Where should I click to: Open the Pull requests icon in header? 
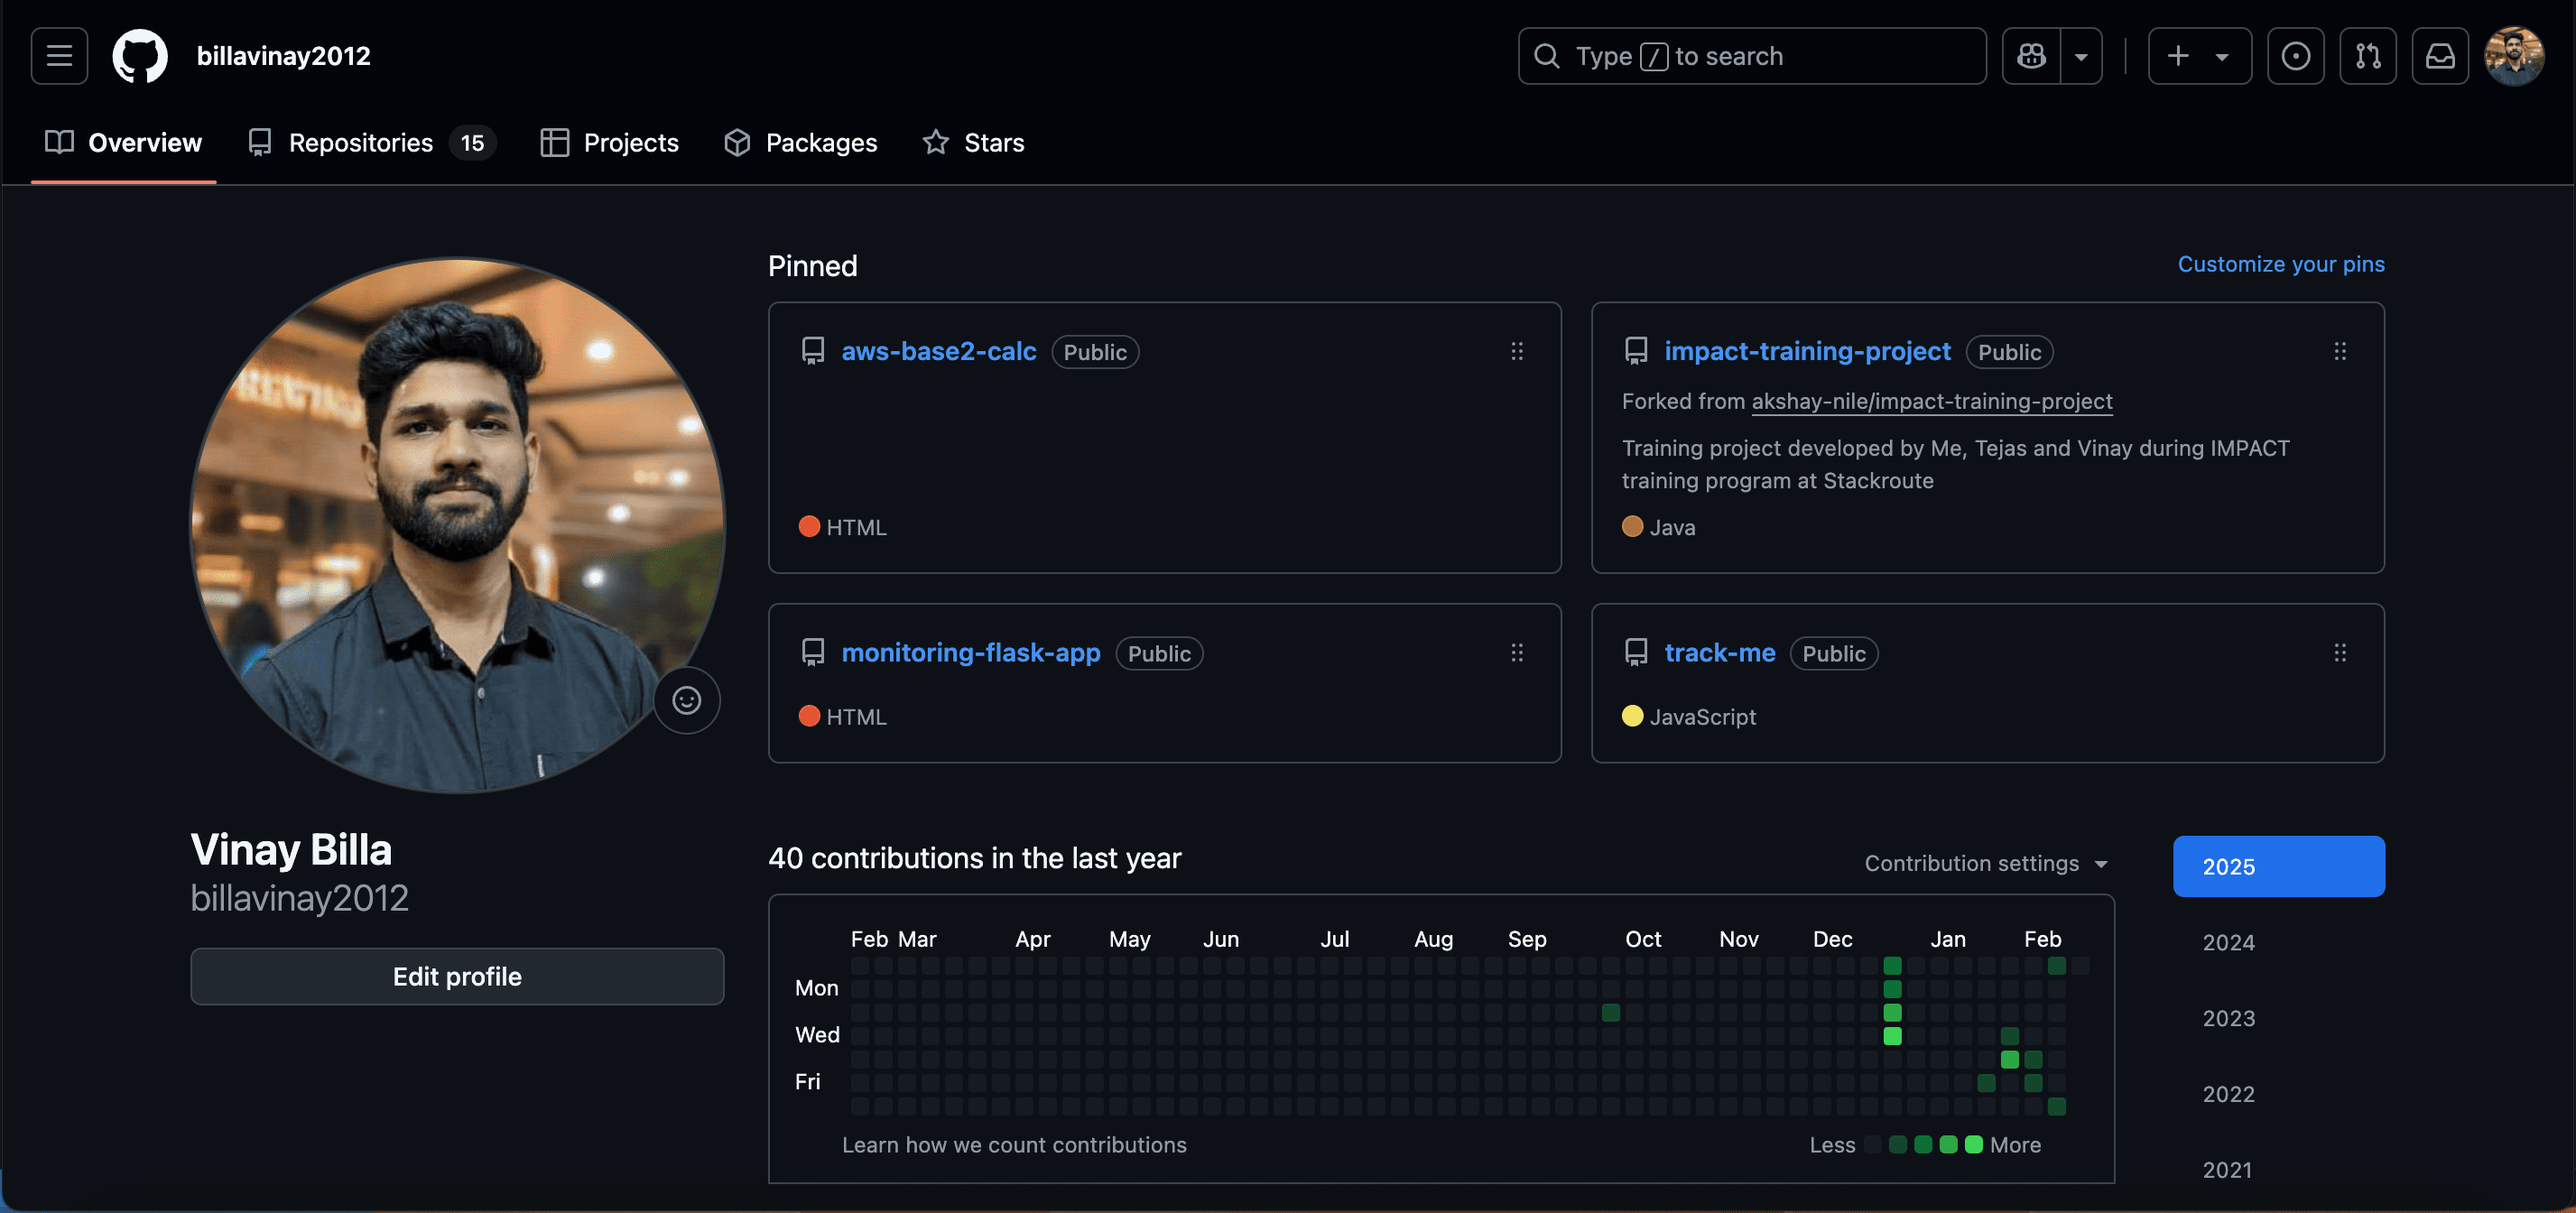(2367, 56)
